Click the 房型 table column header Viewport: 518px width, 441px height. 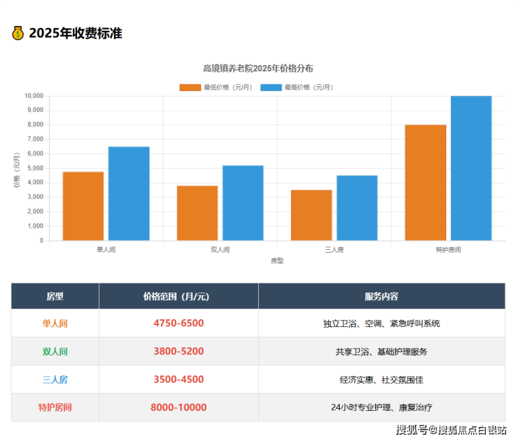coord(55,296)
